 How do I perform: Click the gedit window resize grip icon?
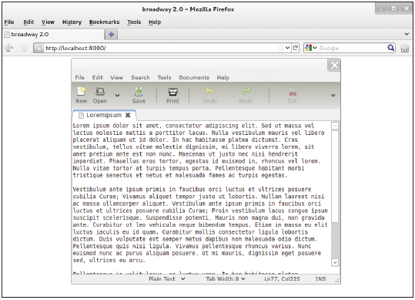[337, 281]
